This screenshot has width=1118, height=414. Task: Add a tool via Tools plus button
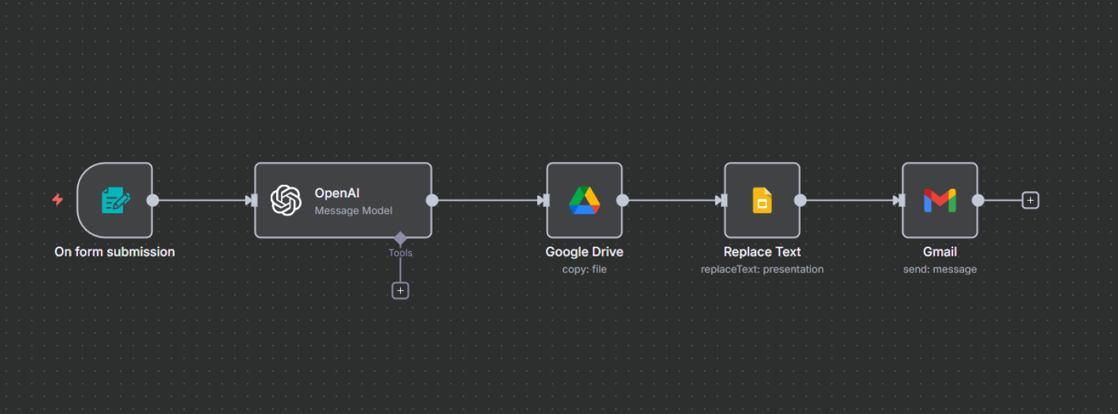pyautogui.click(x=400, y=290)
